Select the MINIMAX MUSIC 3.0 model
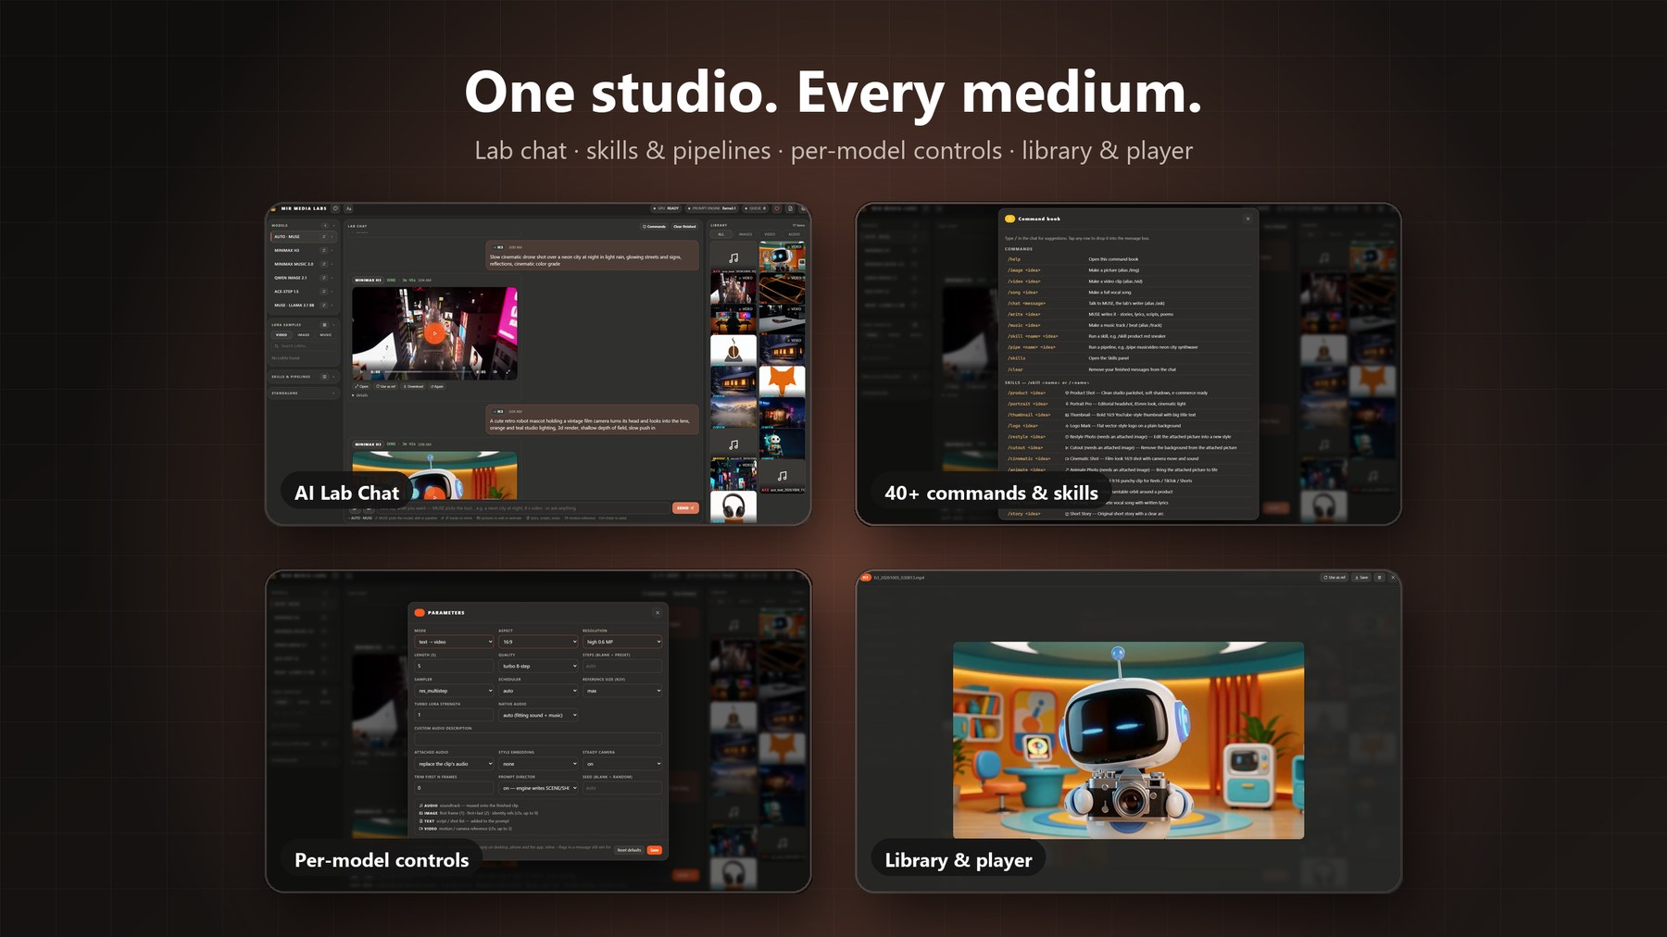The image size is (1667, 937). tap(304, 264)
